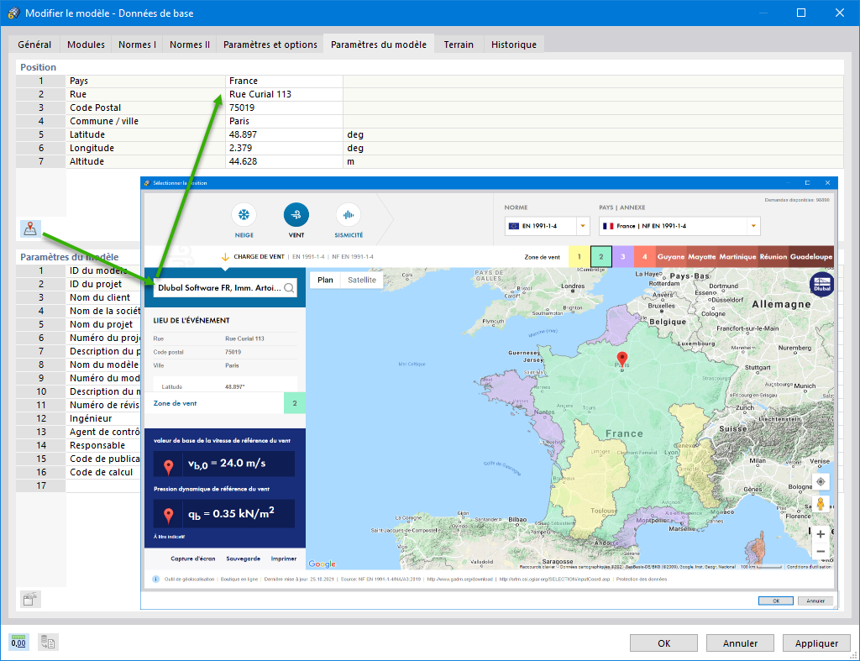Switch the map to Plan view
The width and height of the screenshot is (860, 661).
(x=325, y=280)
